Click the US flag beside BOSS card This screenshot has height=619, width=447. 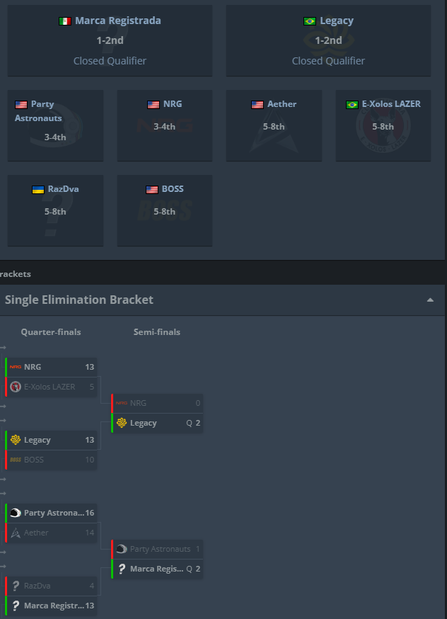click(152, 190)
